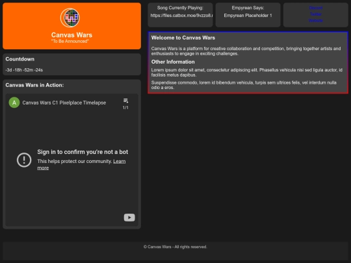
Task: Click the 'Lorem ipsum dolor sit amet' paragraph
Action: point(247,73)
